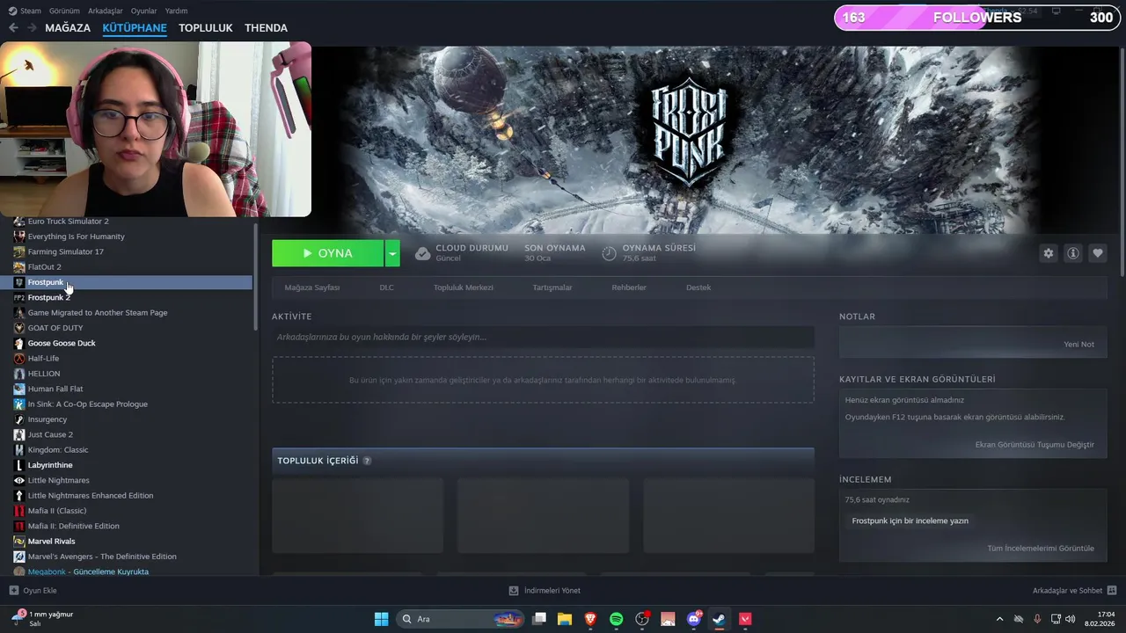Click the back navigation arrow
The image size is (1126, 633).
pyautogui.click(x=13, y=28)
